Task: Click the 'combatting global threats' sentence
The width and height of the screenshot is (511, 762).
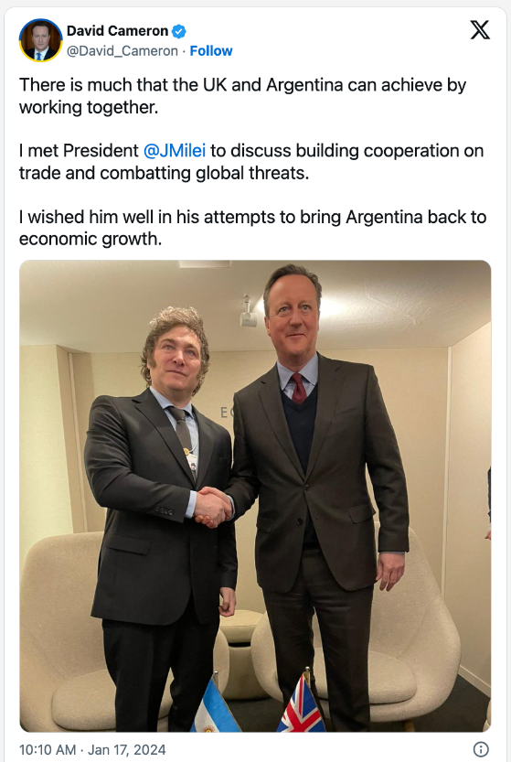Action: pos(251,162)
